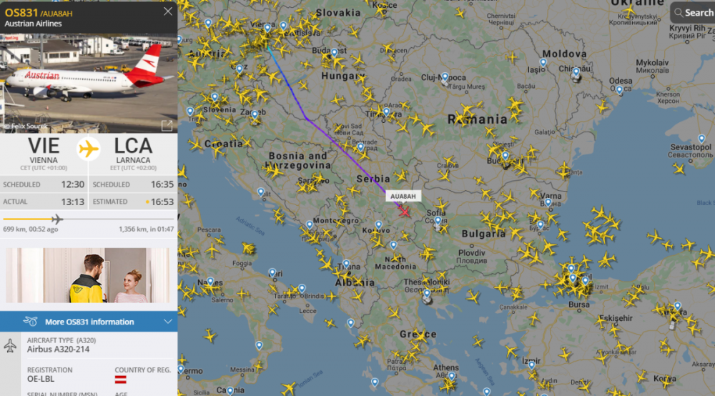Expand More OS831 information
This screenshot has width=715, height=396.
coord(89,322)
